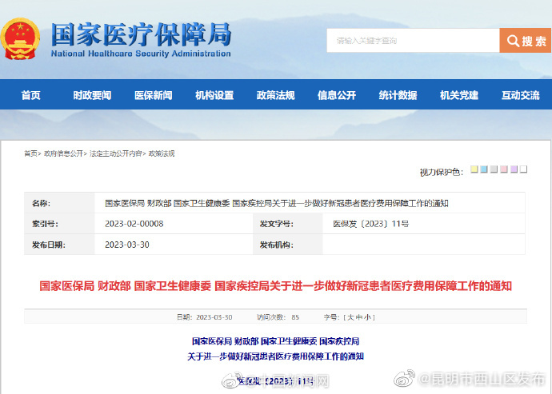
Task: Open the 机关党建 navigation item
Action: tap(459, 95)
